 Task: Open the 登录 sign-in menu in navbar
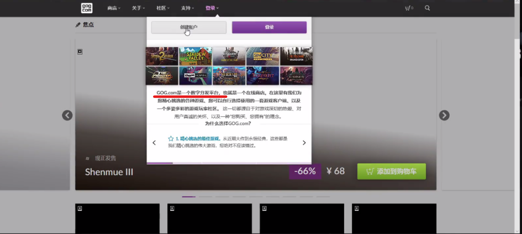212,8
